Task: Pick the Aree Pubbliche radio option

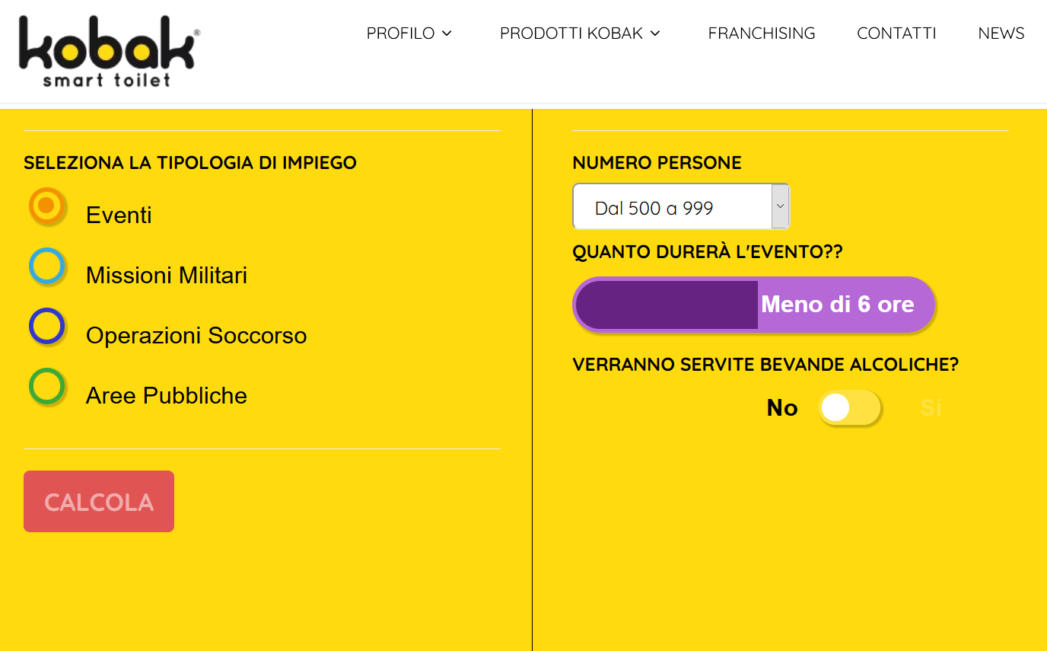Action: [x=47, y=387]
